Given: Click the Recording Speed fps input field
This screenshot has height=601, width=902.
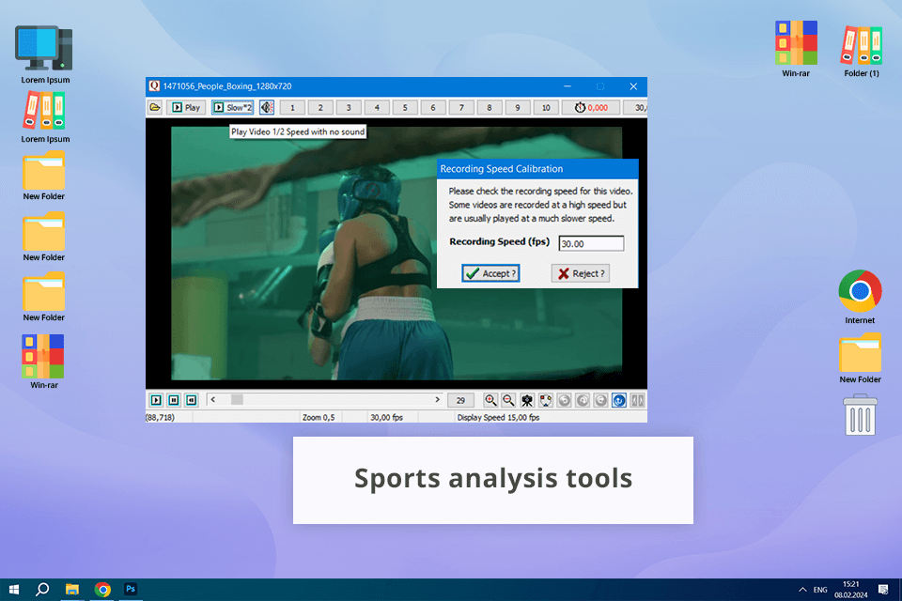Looking at the screenshot, I should 591,243.
